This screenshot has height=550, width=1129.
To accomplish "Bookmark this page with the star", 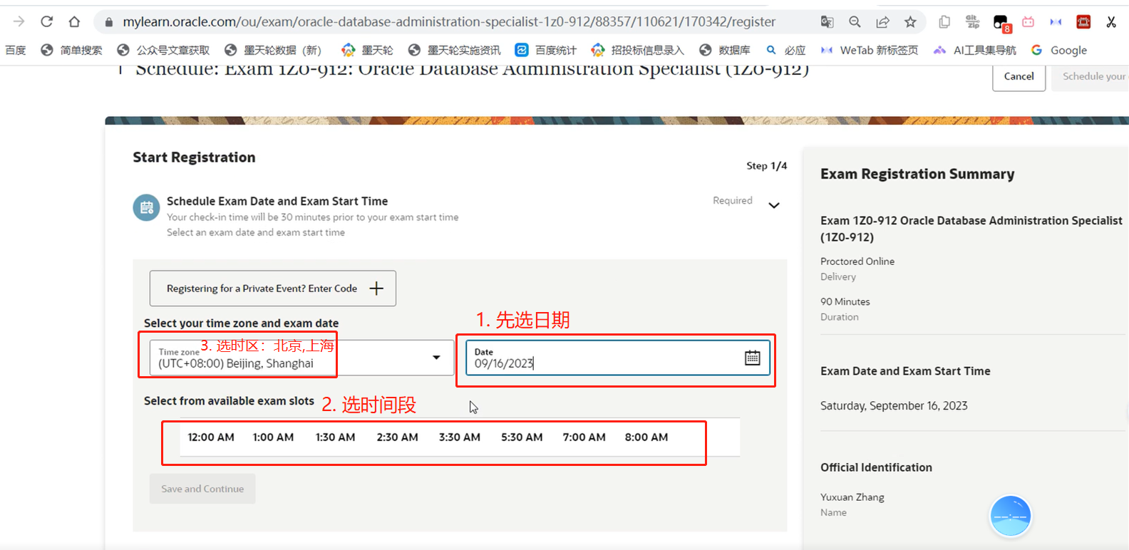I will click(x=910, y=22).
